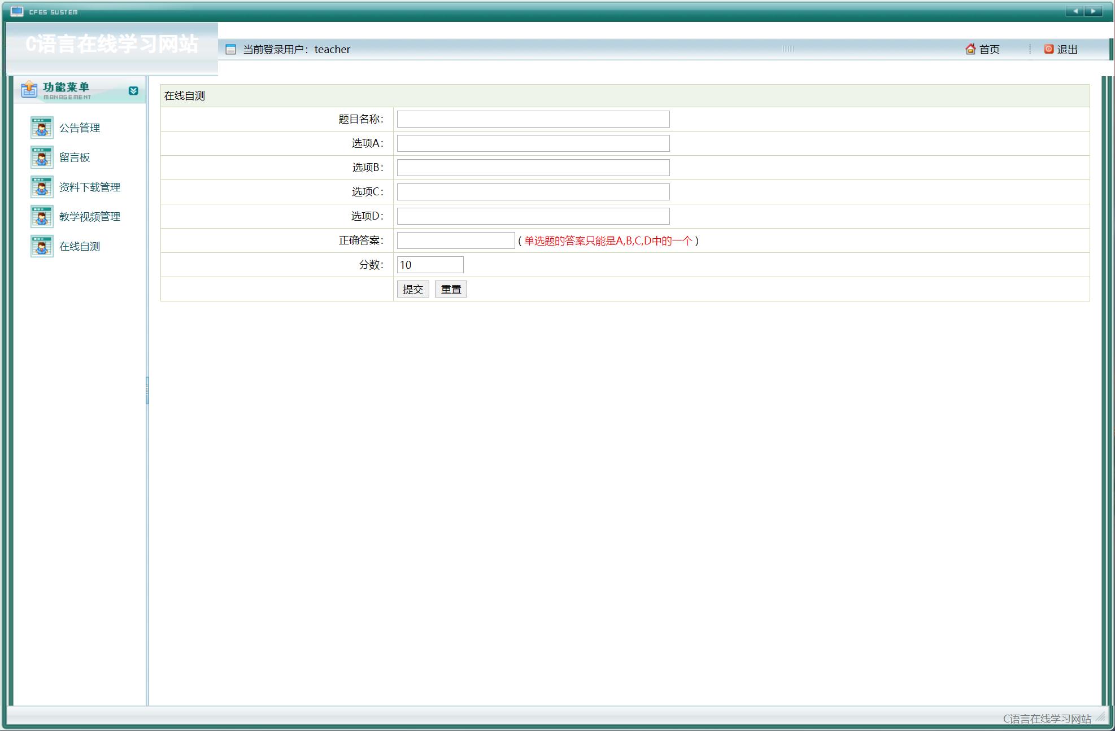Viewport: 1115px width, 731px height.
Task: Open 资料下载管理 via its sidebar icon
Action: click(41, 187)
